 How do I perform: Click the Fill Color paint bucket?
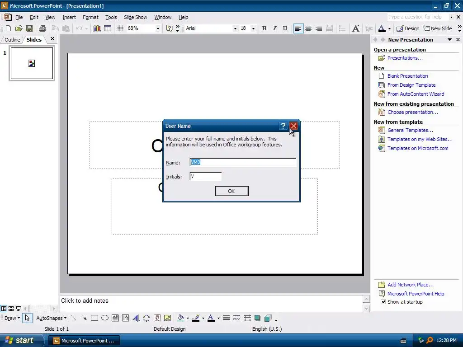click(180, 318)
